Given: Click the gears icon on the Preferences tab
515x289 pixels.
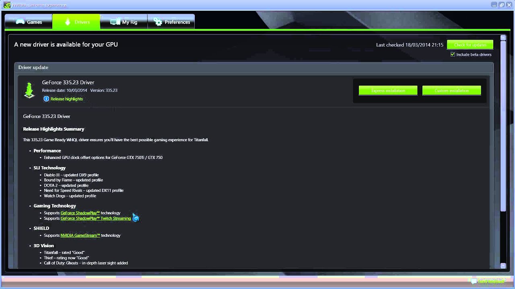Looking at the screenshot, I should (158, 22).
